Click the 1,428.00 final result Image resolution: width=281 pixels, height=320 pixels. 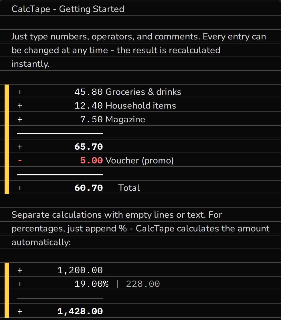tap(80, 311)
